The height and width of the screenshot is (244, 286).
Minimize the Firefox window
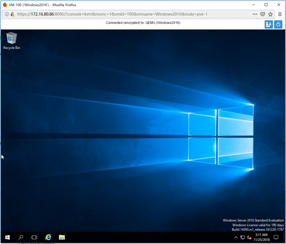coord(254,5)
